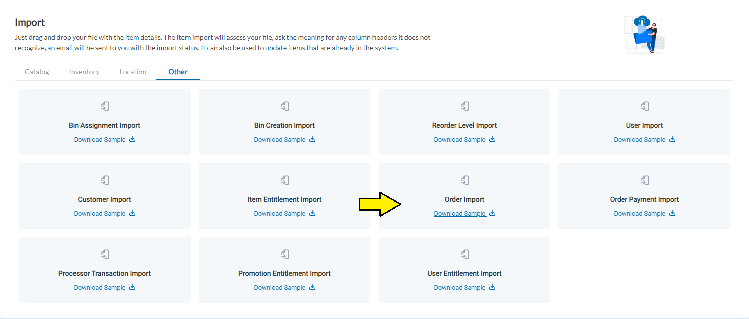This screenshot has height=319, width=749.
Task: Click the download icon under User Entitlement Import
Action: tap(492, 287)
